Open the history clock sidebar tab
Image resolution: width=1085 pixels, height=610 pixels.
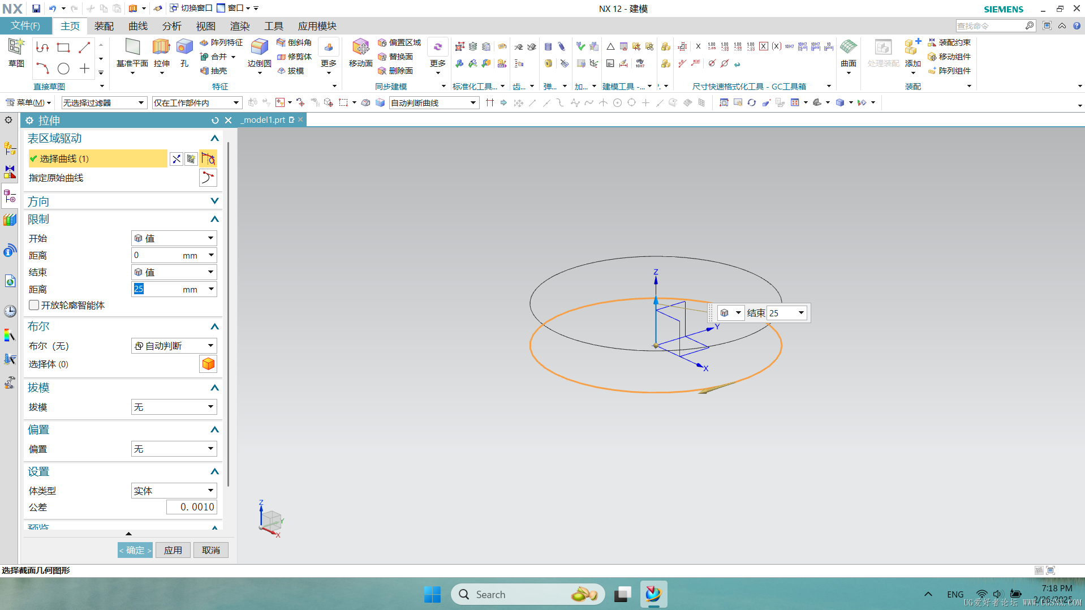[10, 311]
